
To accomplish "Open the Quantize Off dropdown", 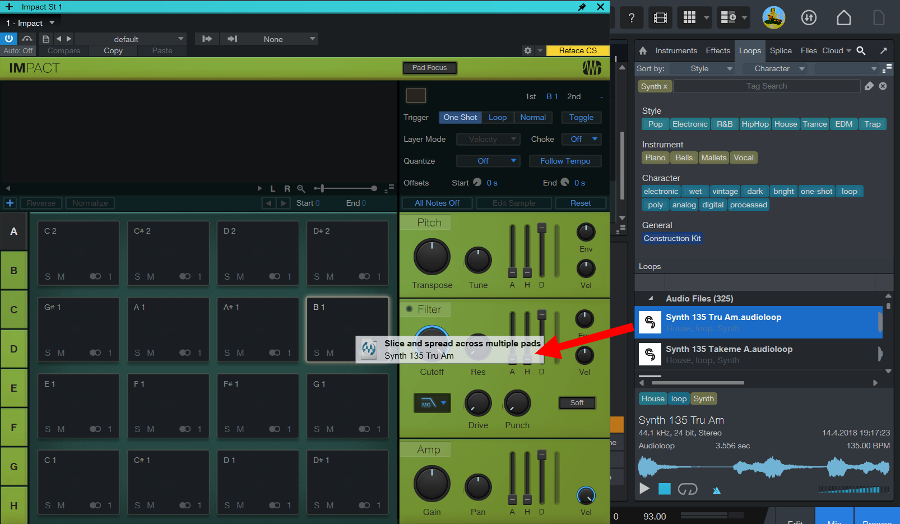I will (x=488, y=161).
